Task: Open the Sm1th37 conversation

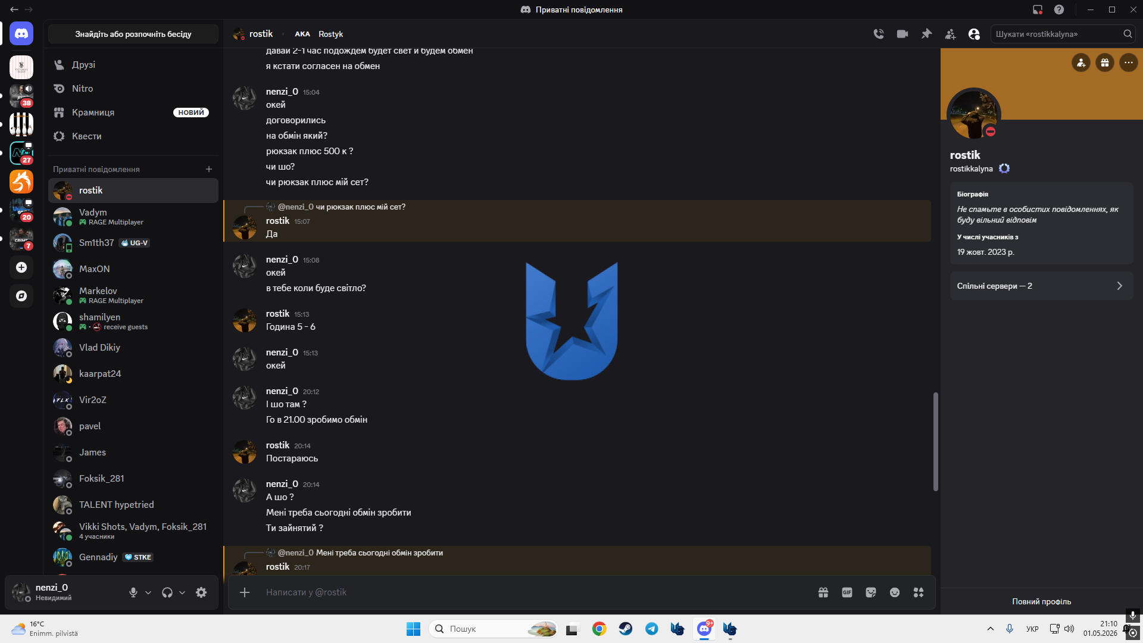Action: (133, 243)
